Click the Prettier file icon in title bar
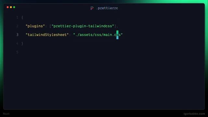Viewport: 208px width, 117px height. 92,8
